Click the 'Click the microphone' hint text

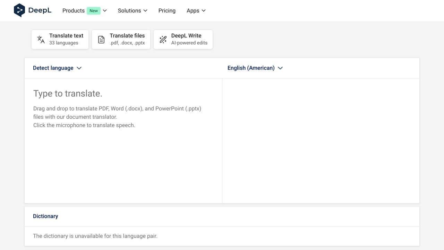(x=84, y=125)
